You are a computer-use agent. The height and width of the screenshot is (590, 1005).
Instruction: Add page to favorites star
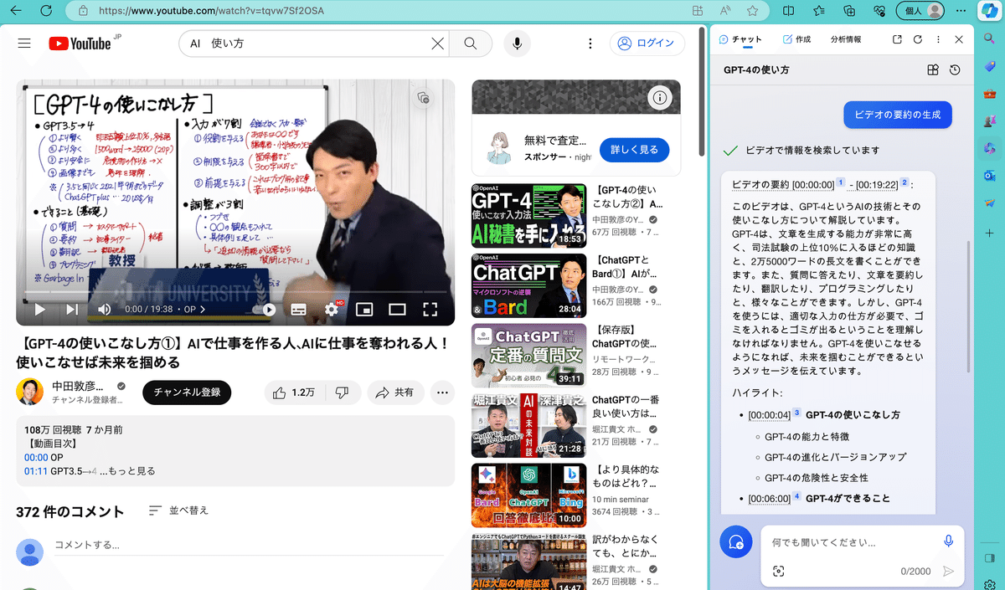point(753,11)
